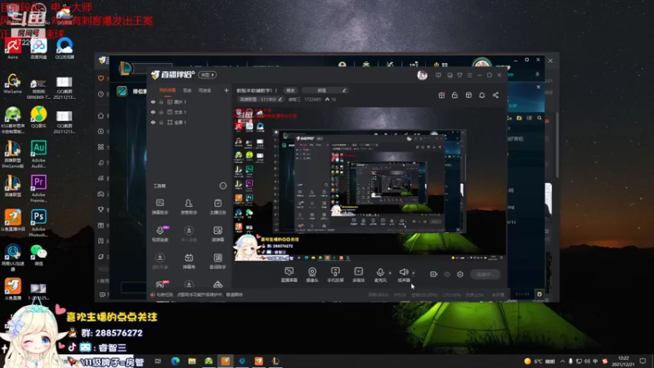This screenshot has height=368, width=654.
Task: Open File Explorer from the taskbar
Action: (x=192, y=361)
